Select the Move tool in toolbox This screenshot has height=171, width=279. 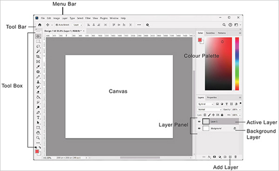38,36
